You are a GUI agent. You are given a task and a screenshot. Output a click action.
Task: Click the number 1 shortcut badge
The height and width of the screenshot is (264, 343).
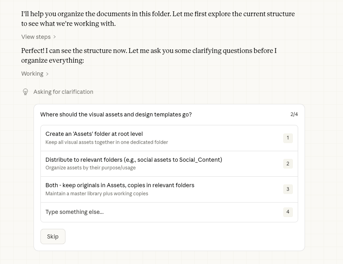288,138
